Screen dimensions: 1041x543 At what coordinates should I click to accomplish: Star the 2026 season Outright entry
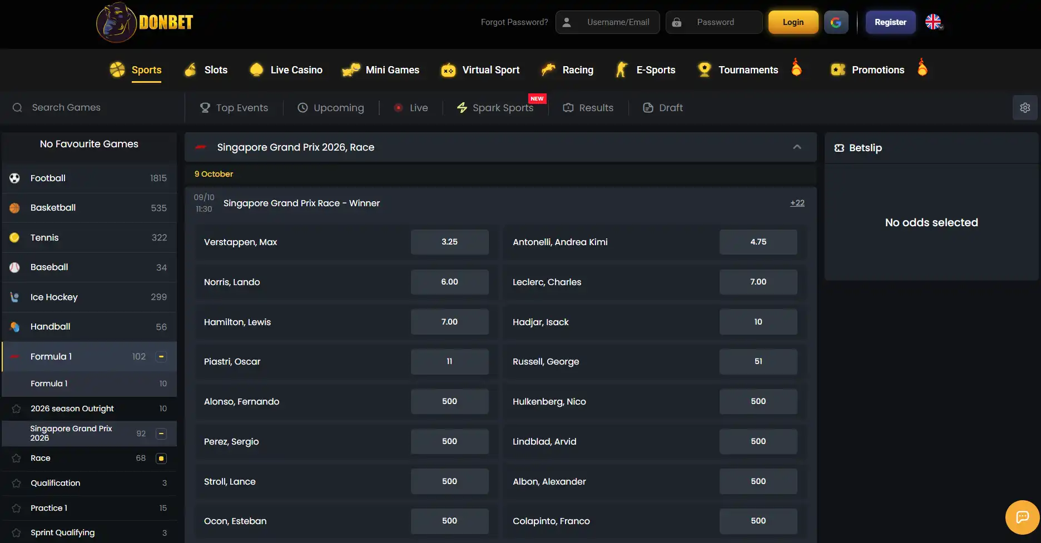pos(16,409)
